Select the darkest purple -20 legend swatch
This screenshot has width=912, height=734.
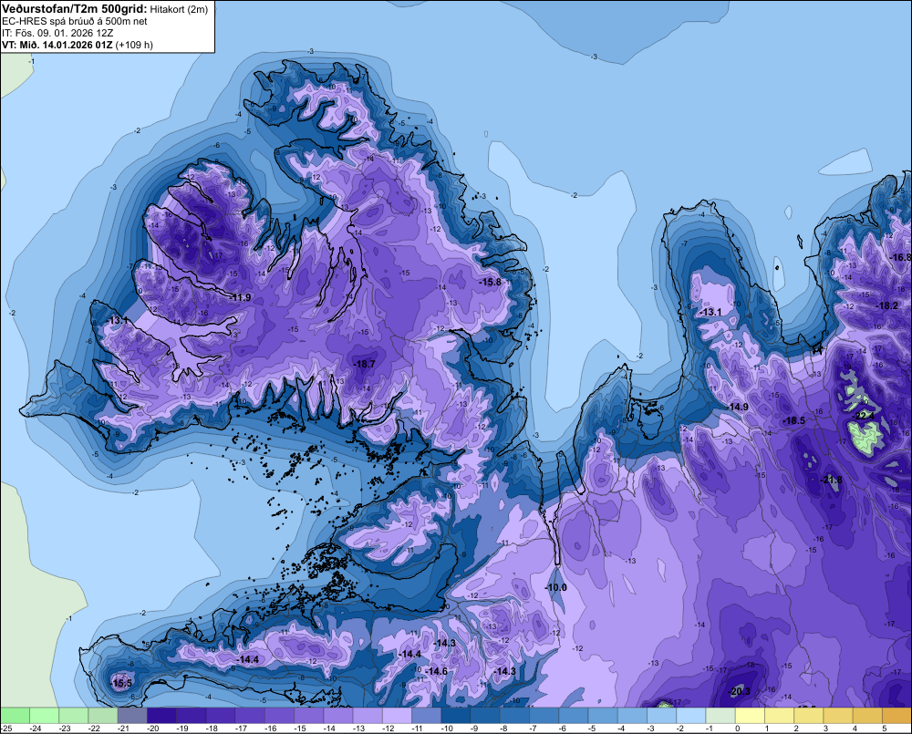coord(161,715)
